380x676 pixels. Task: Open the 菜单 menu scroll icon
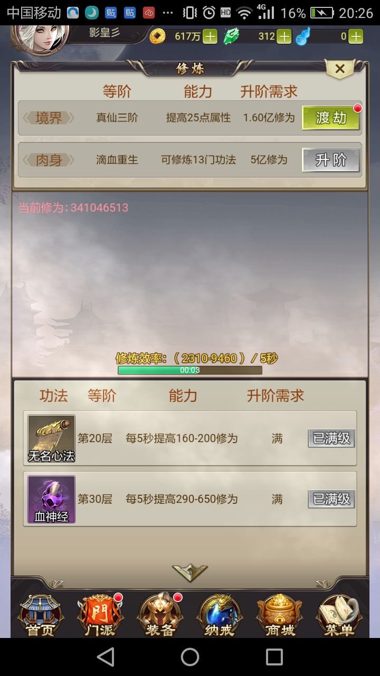339,615
